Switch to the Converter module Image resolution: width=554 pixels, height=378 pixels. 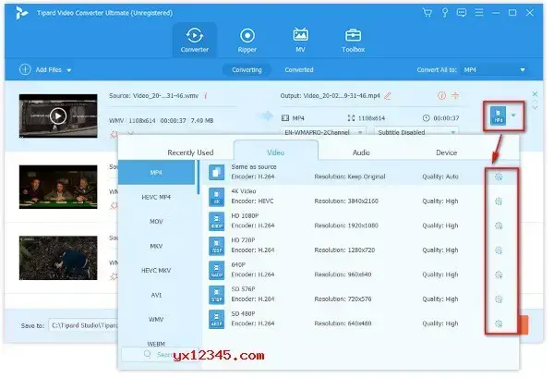click(194, 41)
